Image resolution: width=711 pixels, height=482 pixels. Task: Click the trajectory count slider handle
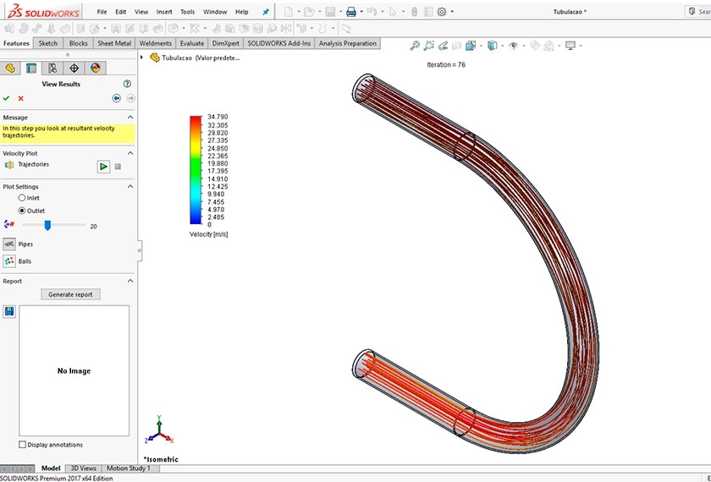(47, 225)
